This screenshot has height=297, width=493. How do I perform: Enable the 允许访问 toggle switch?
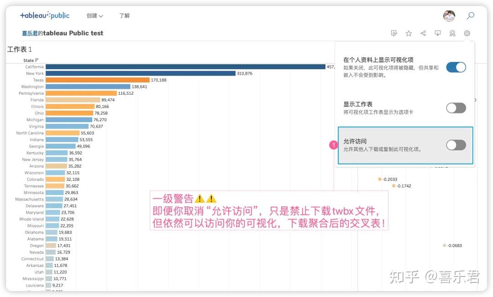tap(456, 145)
